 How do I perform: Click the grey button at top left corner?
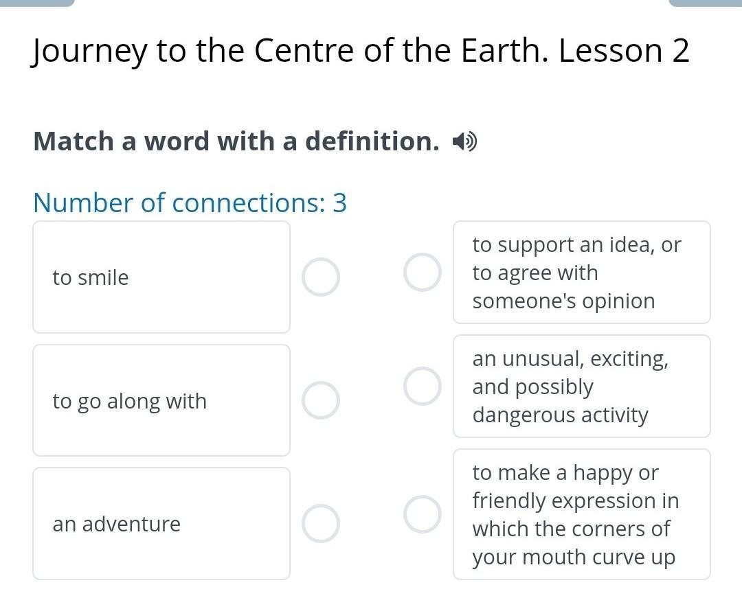pos(37,3)
